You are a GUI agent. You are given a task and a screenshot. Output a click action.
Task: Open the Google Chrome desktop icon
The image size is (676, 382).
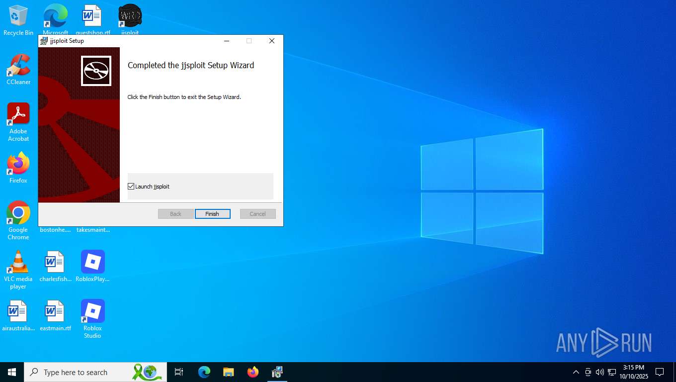pos(18,220)
